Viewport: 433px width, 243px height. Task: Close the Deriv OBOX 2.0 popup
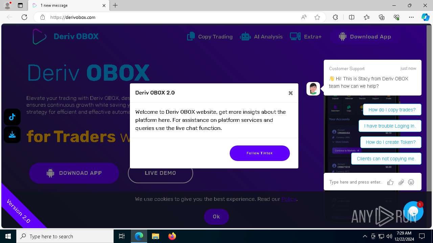[291, 93]
